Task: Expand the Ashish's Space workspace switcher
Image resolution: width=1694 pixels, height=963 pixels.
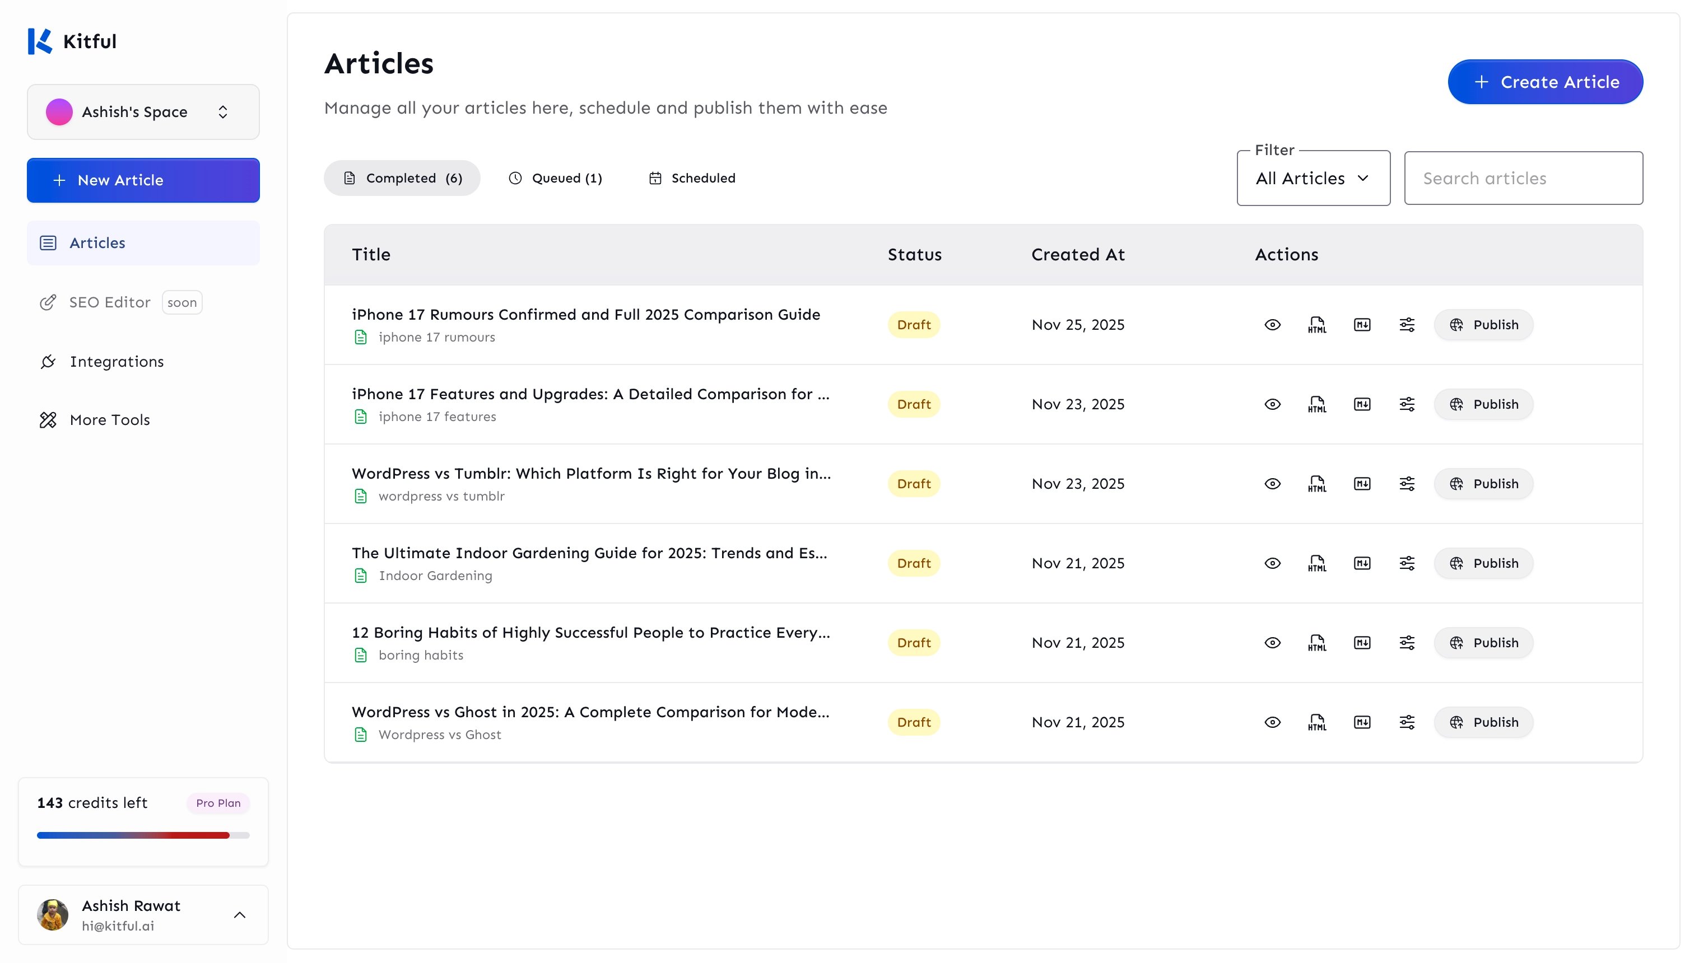Action: (x=143, y=112)
